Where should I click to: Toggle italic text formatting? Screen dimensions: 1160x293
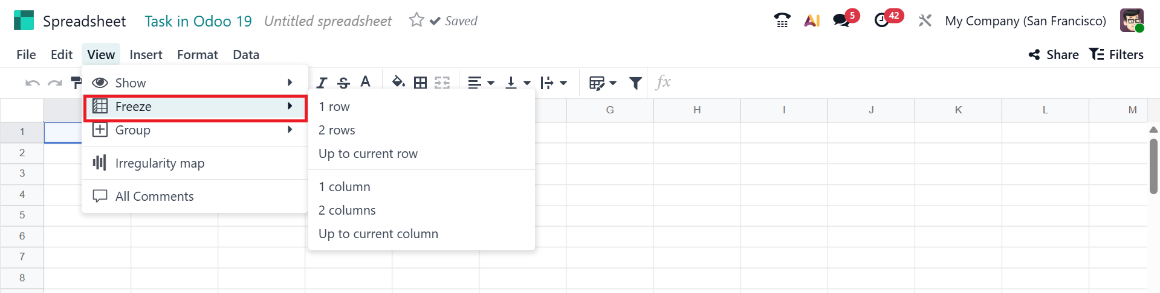pyautogui.click(x=322, y=83)
